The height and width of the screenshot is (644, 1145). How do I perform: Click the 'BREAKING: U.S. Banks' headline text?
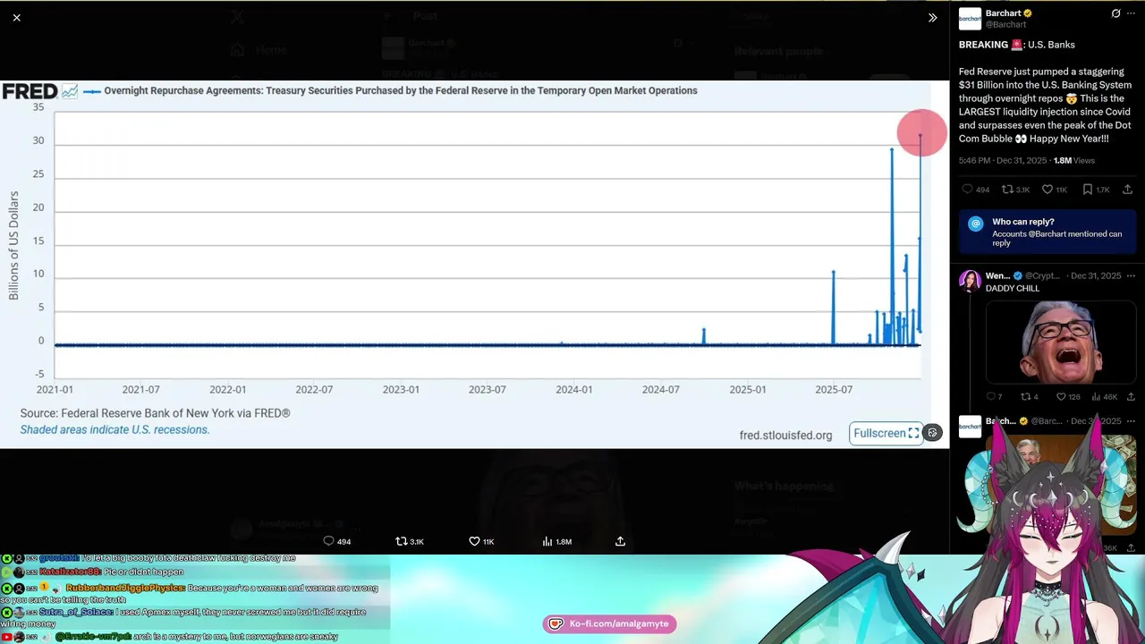tap(1017, 45)
